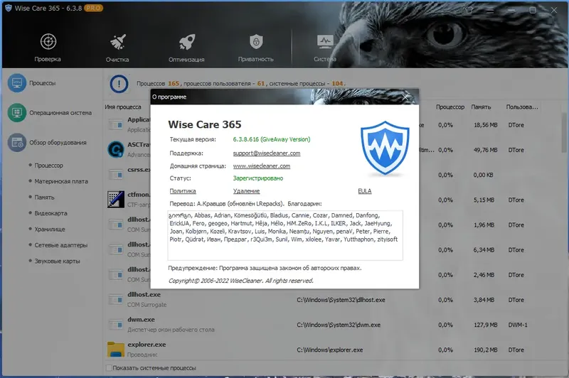Image resolution: width=569 pixels, height=378 pixels.
Task: Open Видеокарта hardware item
Action: [x=50, y=213]
